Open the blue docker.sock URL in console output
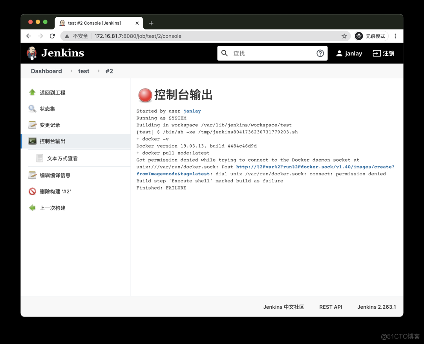The height and width of the screenshot is (344, 424). coord(314,167)
